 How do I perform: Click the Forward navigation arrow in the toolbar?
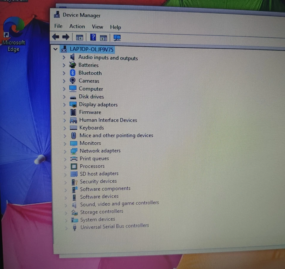[66, 37]
